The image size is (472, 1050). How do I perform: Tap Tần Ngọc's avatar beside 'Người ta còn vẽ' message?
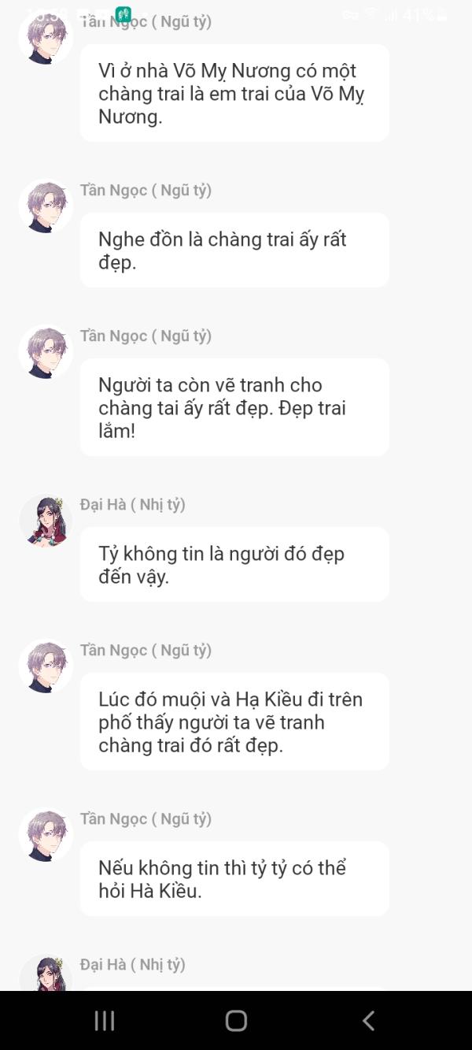[46, 353]
